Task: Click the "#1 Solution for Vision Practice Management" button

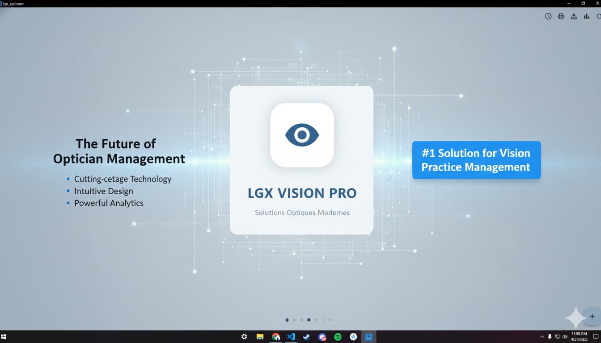Action: pyautogui.click(x=476, y=160)
